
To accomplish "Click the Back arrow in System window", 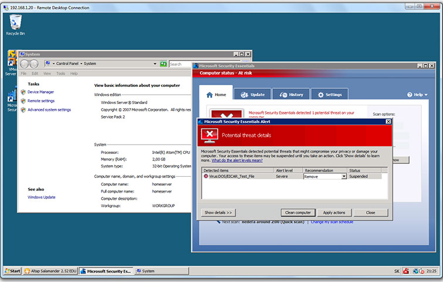I will [24, 64].
